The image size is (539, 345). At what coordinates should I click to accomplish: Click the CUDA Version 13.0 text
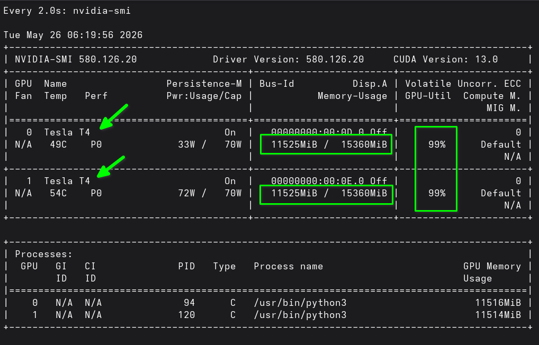pos(445,59)
